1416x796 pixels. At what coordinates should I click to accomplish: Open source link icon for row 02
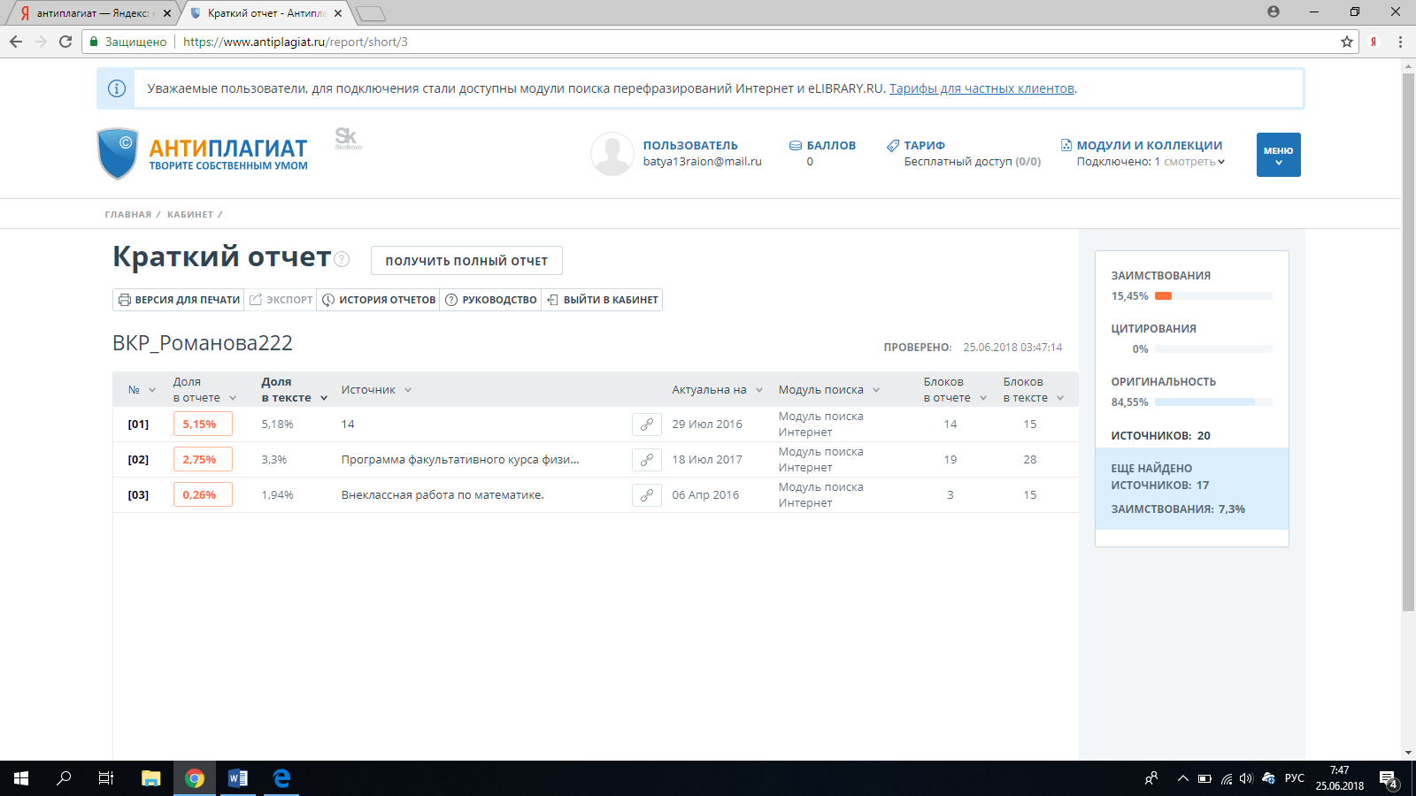(x=647, y=460)
